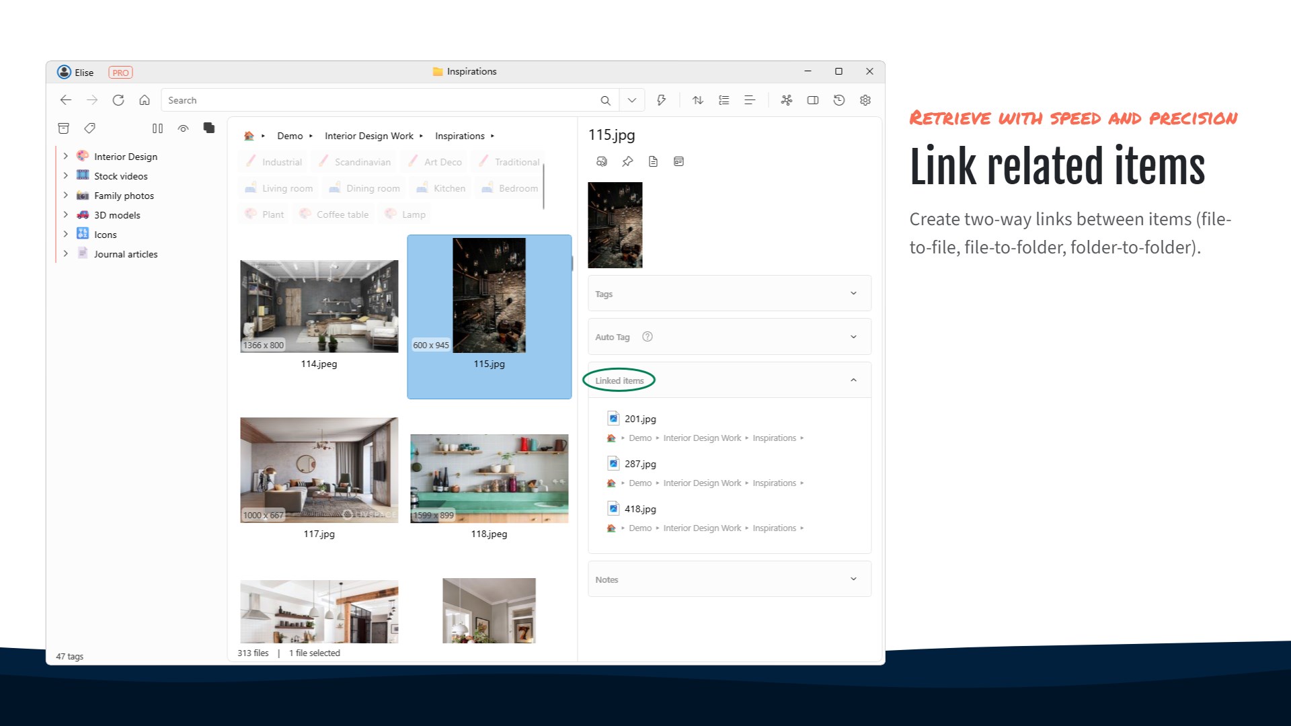Click the Search input field
This screenshot has height=726, width=1291.
pyautogui.click(x=380, y=100)
